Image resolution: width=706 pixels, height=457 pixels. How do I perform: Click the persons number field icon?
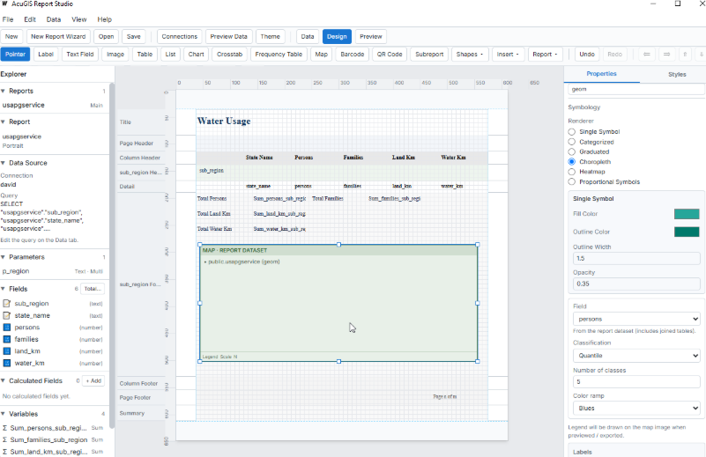pos(7,328)
